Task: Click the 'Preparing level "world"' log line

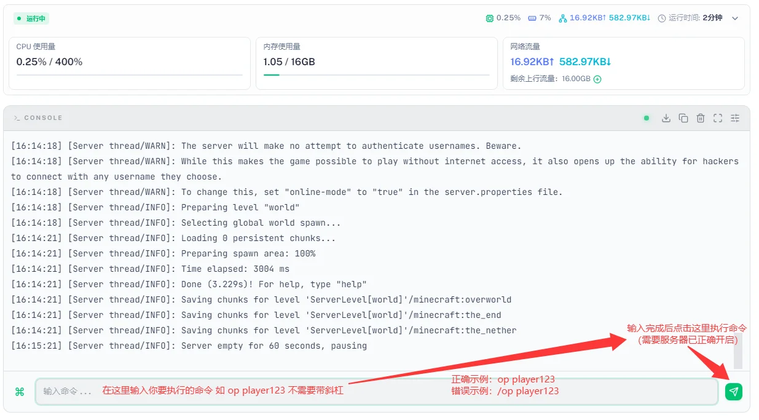Action: 155,207
